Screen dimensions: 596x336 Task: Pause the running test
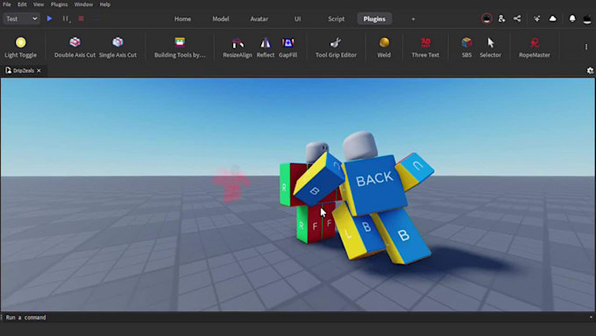pos(66,18)
